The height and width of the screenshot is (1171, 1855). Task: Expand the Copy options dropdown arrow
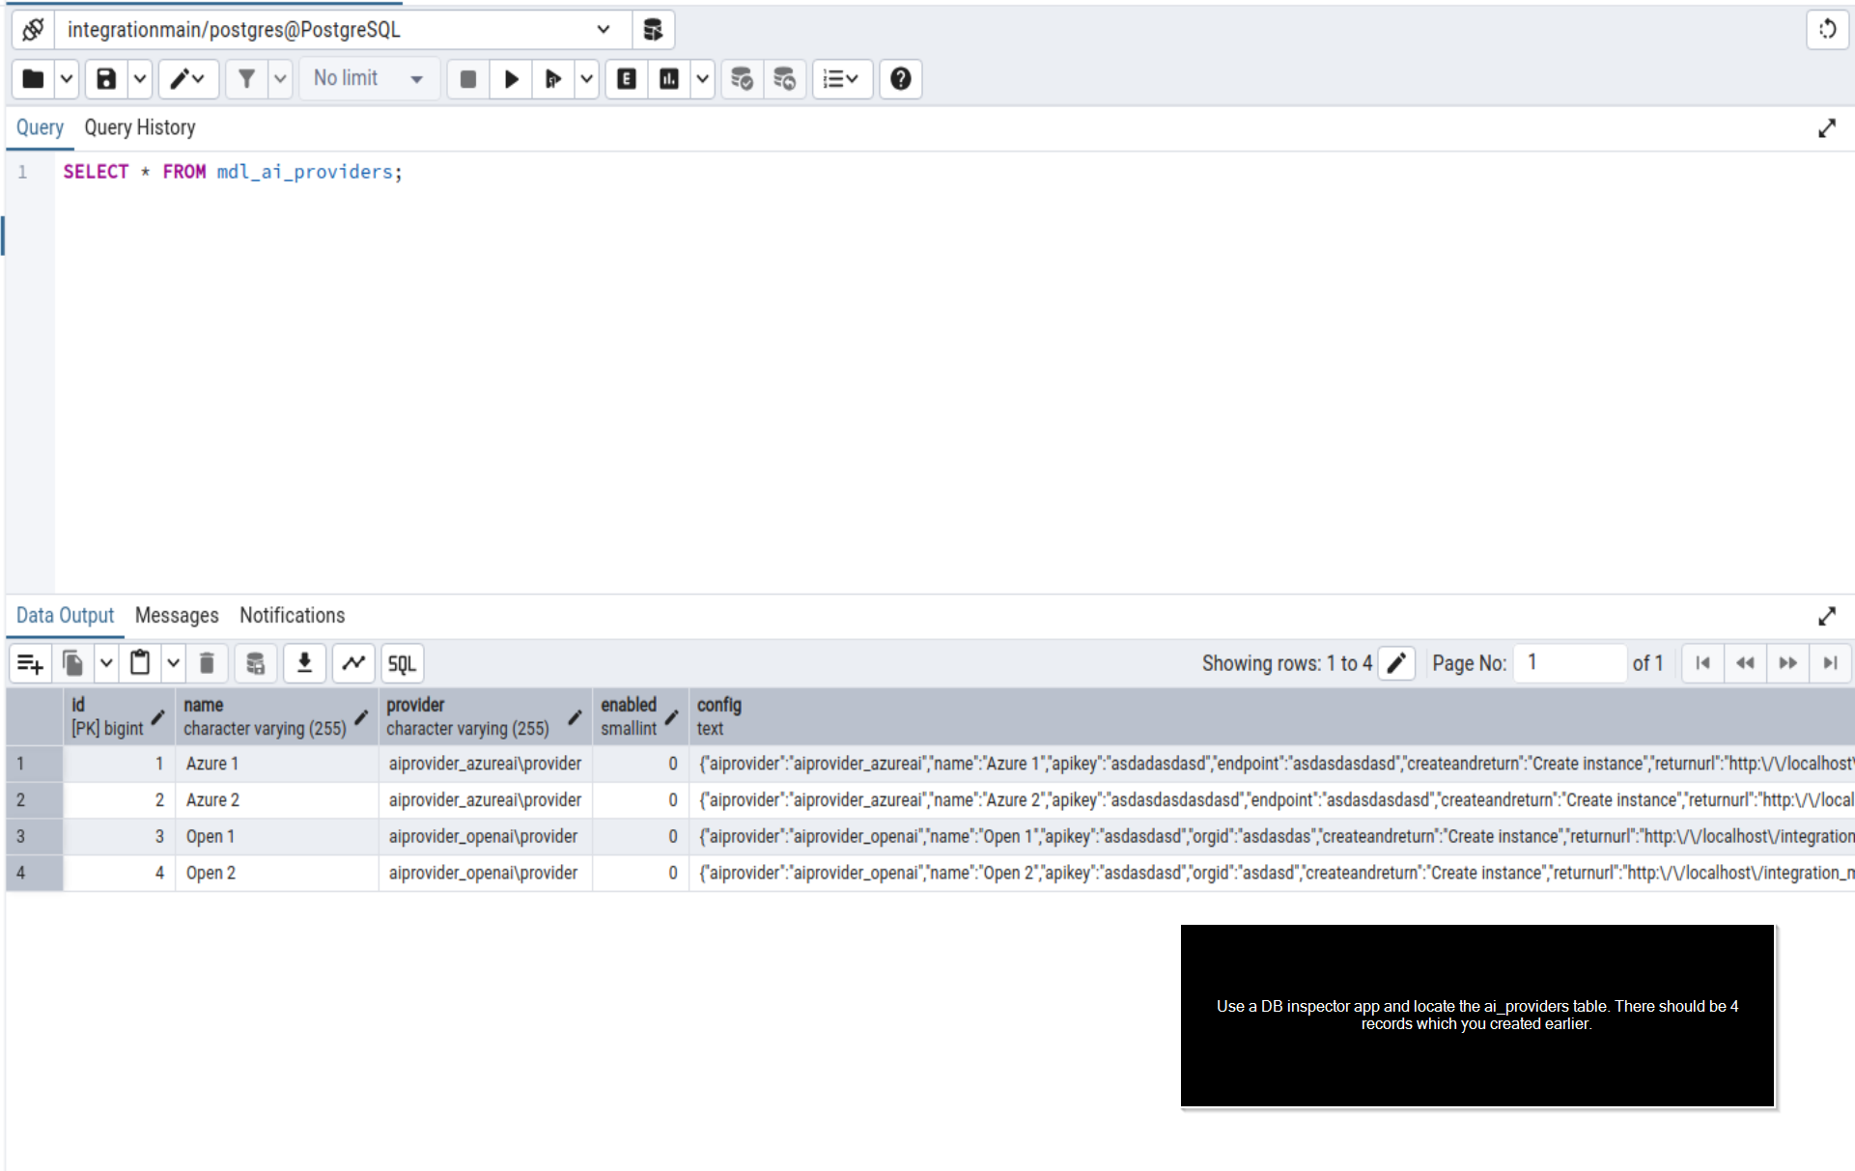pos(106,663)
